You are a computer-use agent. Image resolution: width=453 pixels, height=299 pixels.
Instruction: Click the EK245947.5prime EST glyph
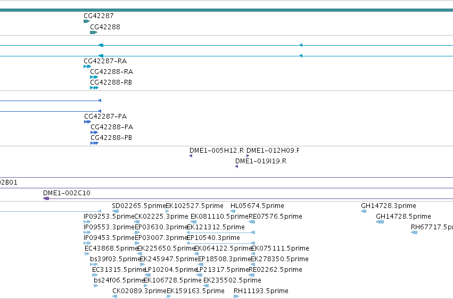[143, 264]
